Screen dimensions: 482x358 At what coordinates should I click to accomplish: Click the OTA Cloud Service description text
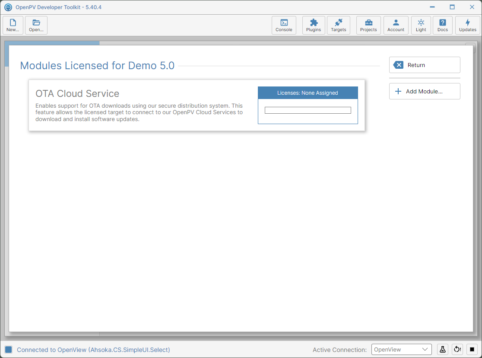click(x=139, y=112)
